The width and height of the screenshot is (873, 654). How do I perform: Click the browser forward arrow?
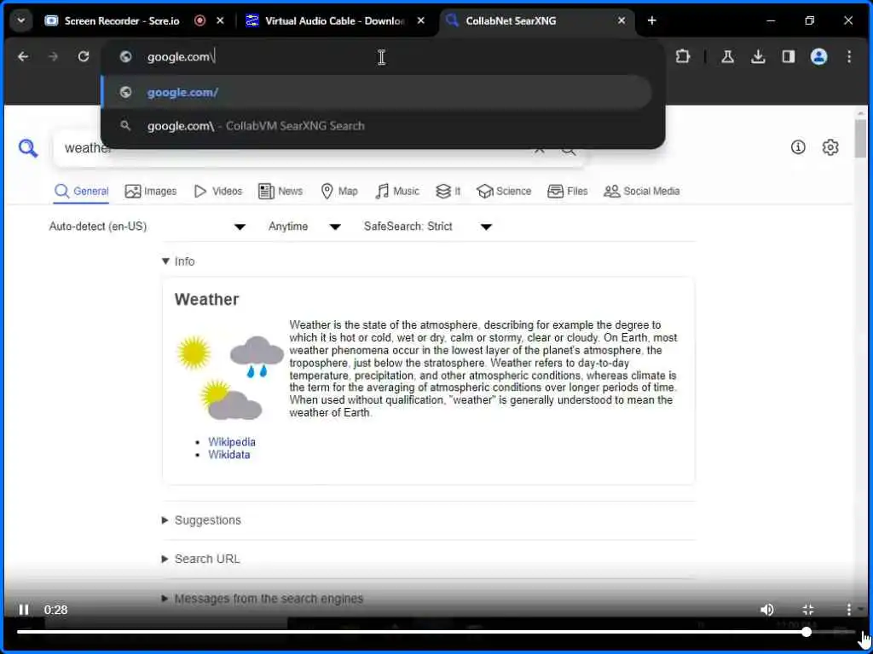click(53, 57)
